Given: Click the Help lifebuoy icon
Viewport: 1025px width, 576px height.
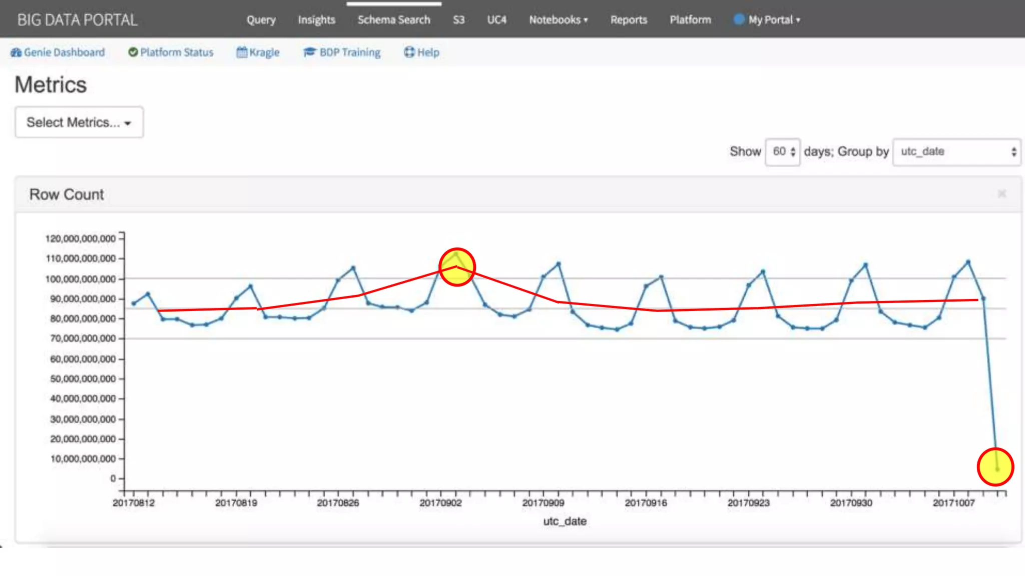Looking at the screenshot, I should click(x=409, y=52).
